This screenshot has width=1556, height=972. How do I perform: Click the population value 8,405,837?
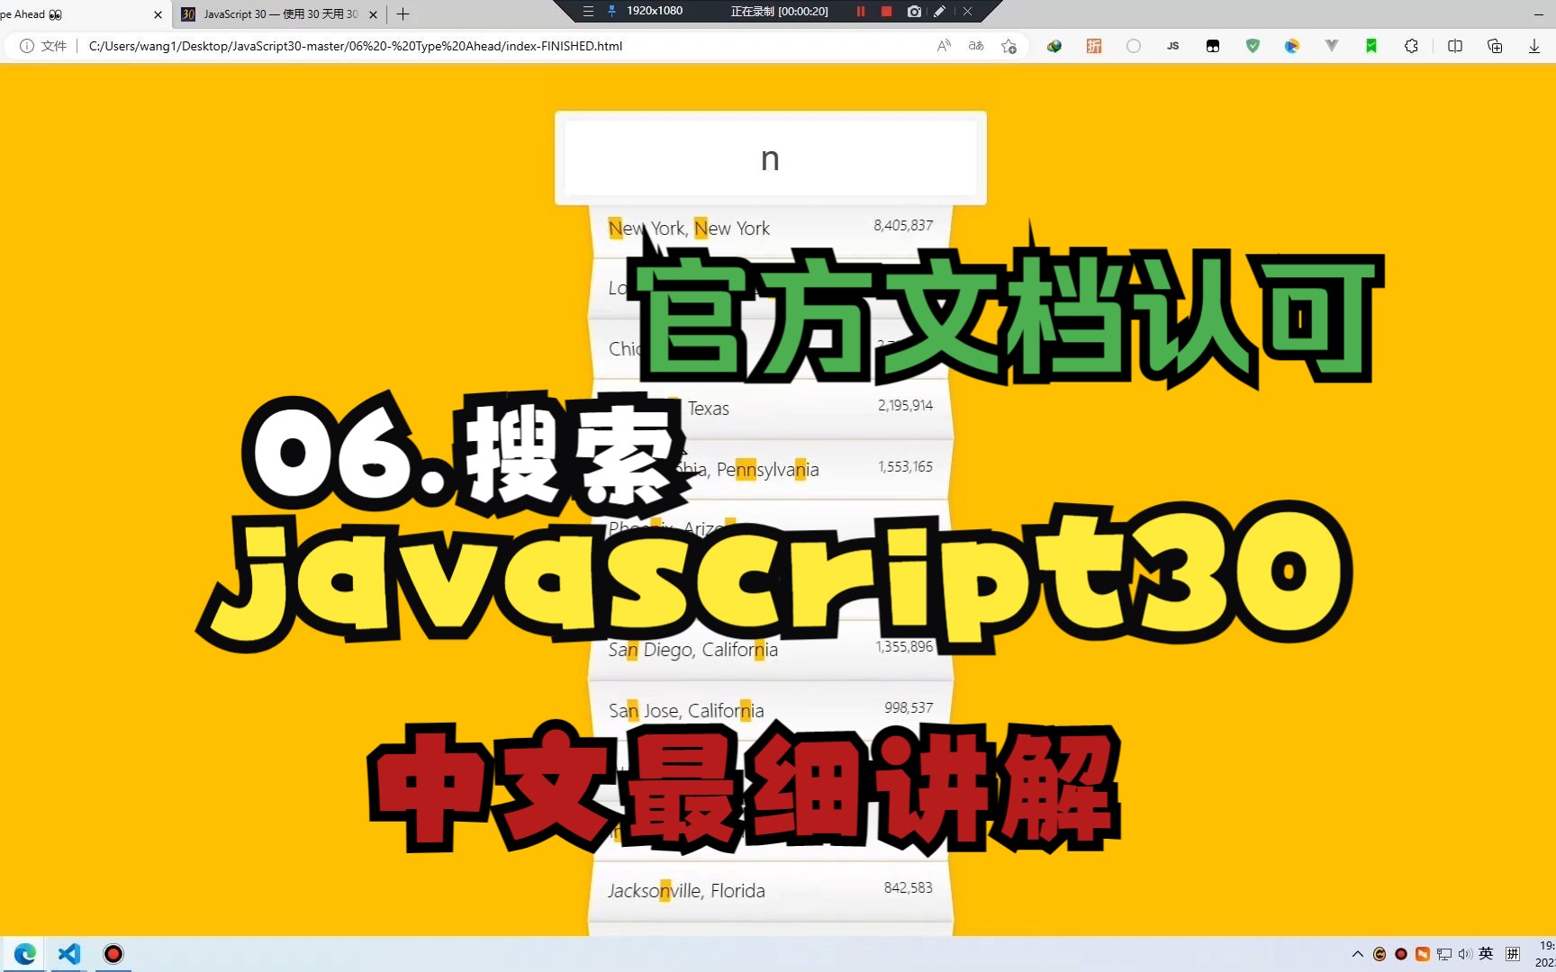tap(903, 226)
